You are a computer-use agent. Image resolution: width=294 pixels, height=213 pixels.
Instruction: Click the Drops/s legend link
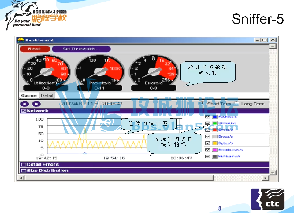(226, 136)
